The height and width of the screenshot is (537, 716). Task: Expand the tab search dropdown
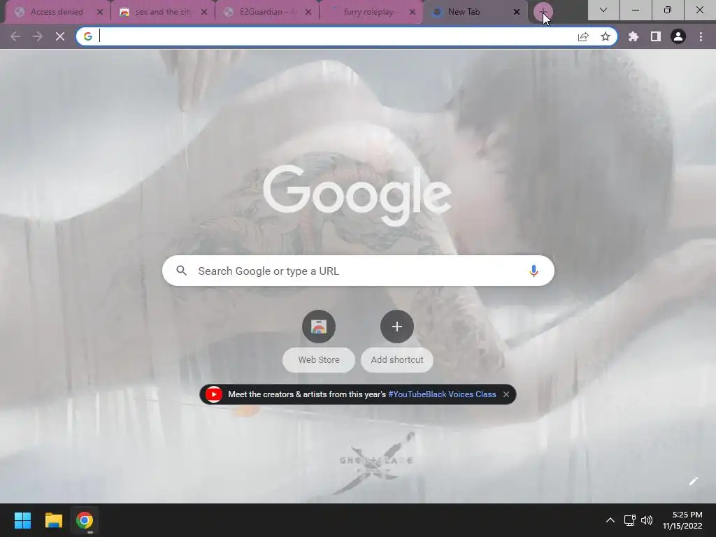603,10
